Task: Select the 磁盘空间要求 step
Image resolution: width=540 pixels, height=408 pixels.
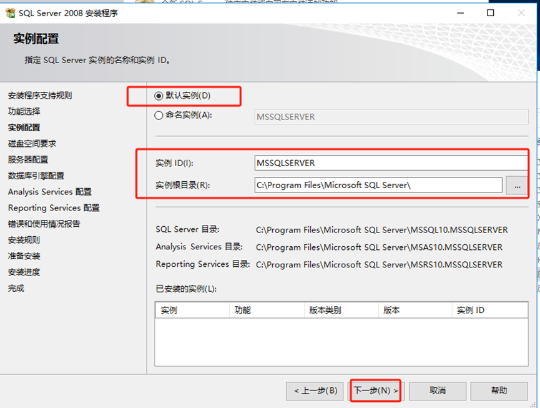Action: tap(32, 143)
